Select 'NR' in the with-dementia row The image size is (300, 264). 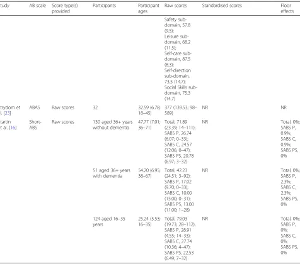pyautogui.click(x=205, y=170)
